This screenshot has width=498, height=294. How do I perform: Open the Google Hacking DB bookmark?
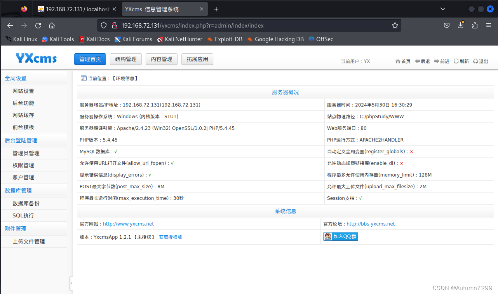(x=275, y=39)
